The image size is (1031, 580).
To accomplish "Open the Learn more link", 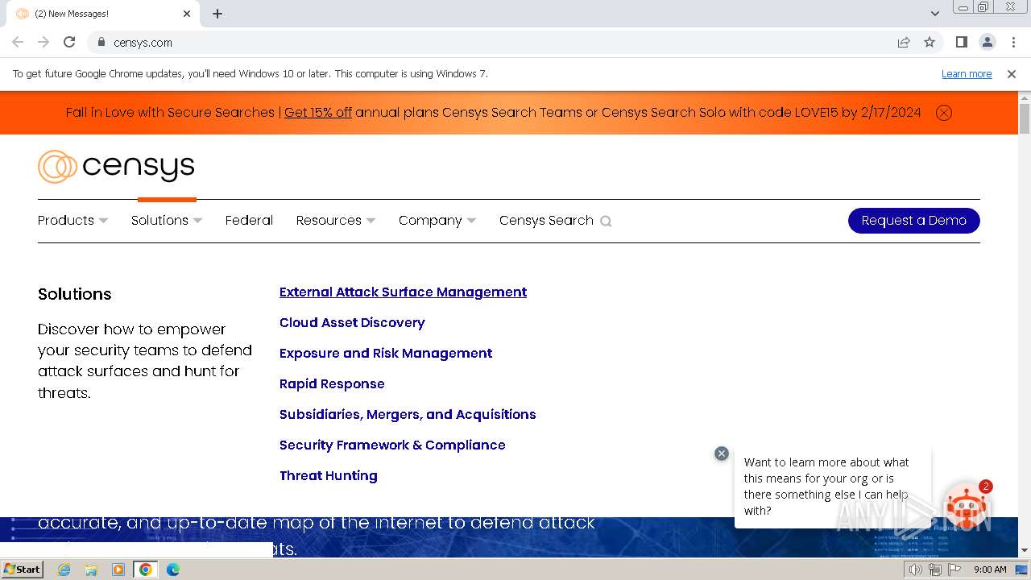I will 967,74.
